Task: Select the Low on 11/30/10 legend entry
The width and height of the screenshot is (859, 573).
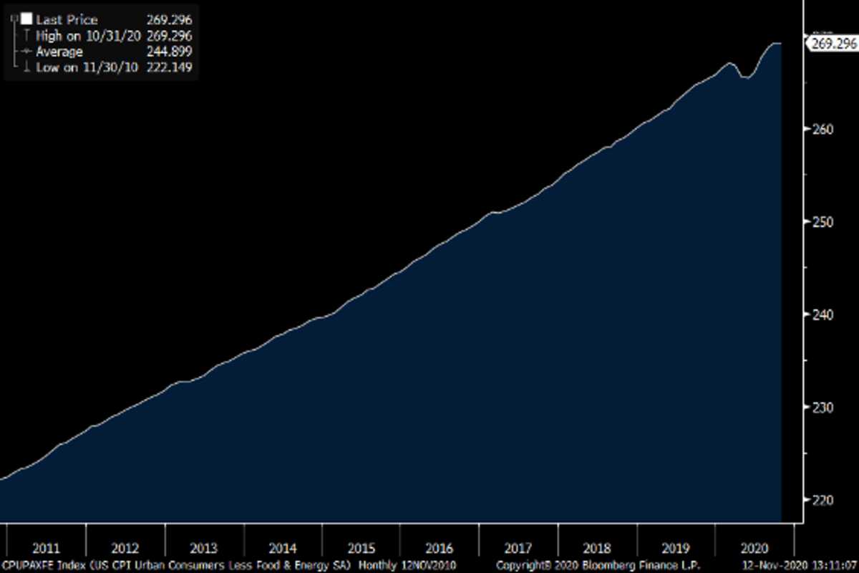Action: pos(85,67)
